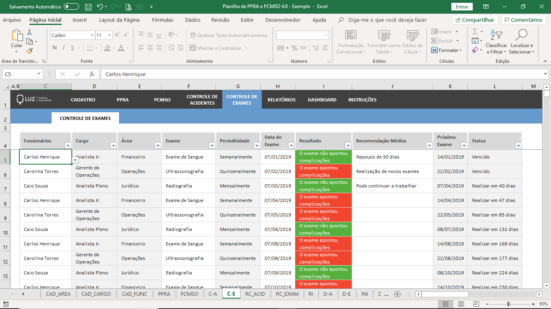Click the Undo arrow icon

click(x=100, y=7)
